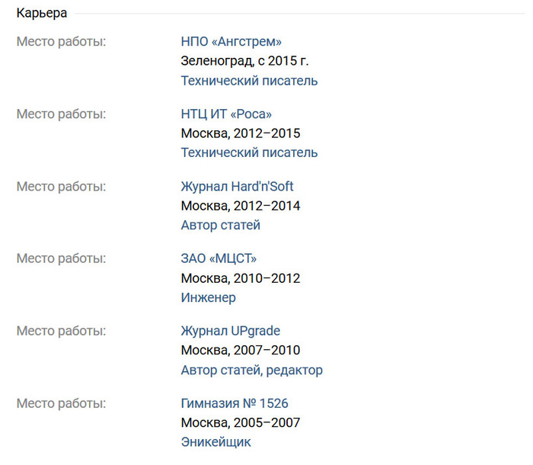Viewport: 533px width, 465px height.
Task: Click the Москва, 2005–2007 date line
Action: coord(240,423)
